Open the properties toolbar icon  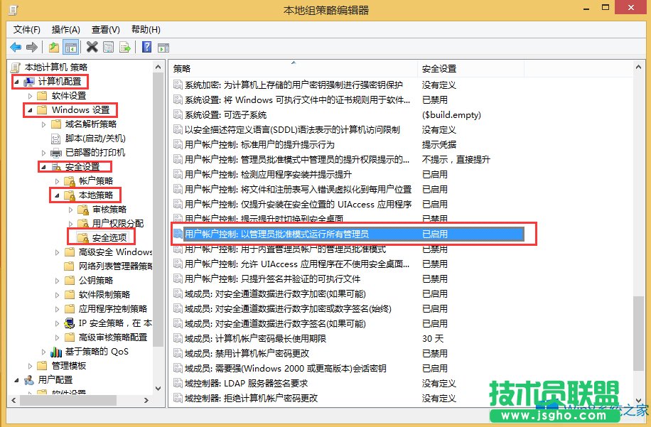pyautogui.click(x=108, y=46)
